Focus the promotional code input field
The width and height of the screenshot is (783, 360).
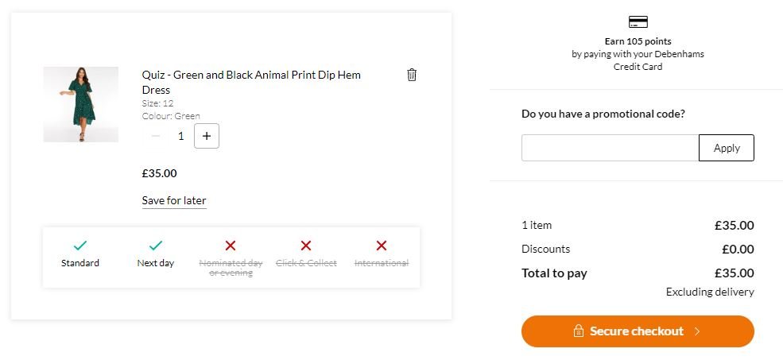(611, 148)
